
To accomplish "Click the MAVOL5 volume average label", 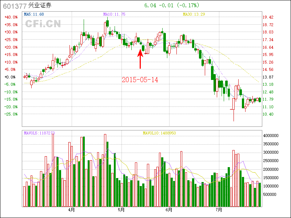I will click(x=39, y=133).
